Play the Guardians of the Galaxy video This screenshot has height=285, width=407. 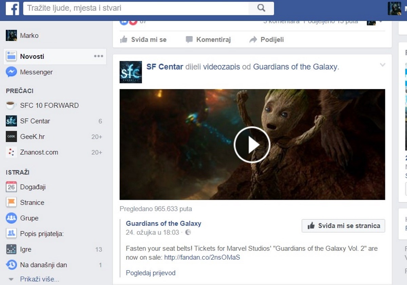[x=251, y=144]
